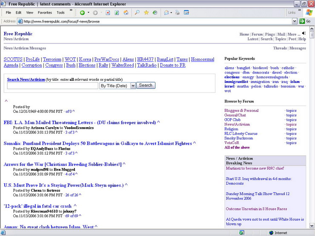315x236 pixels.
Task: Open the By Title (Date) sort dropdown
Action: click(x=133, y=86)
